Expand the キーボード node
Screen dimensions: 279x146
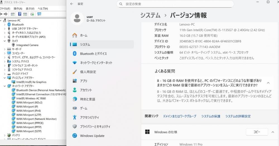pos(5,49)
